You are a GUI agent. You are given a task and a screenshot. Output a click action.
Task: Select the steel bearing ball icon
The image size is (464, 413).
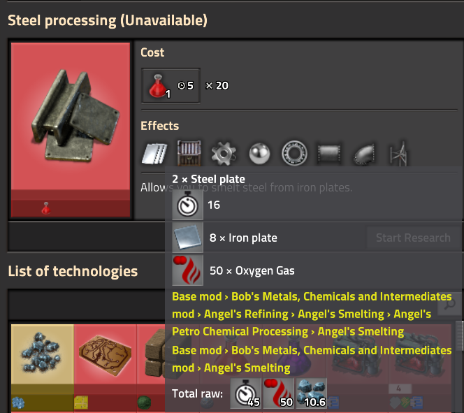coord(259,153)
